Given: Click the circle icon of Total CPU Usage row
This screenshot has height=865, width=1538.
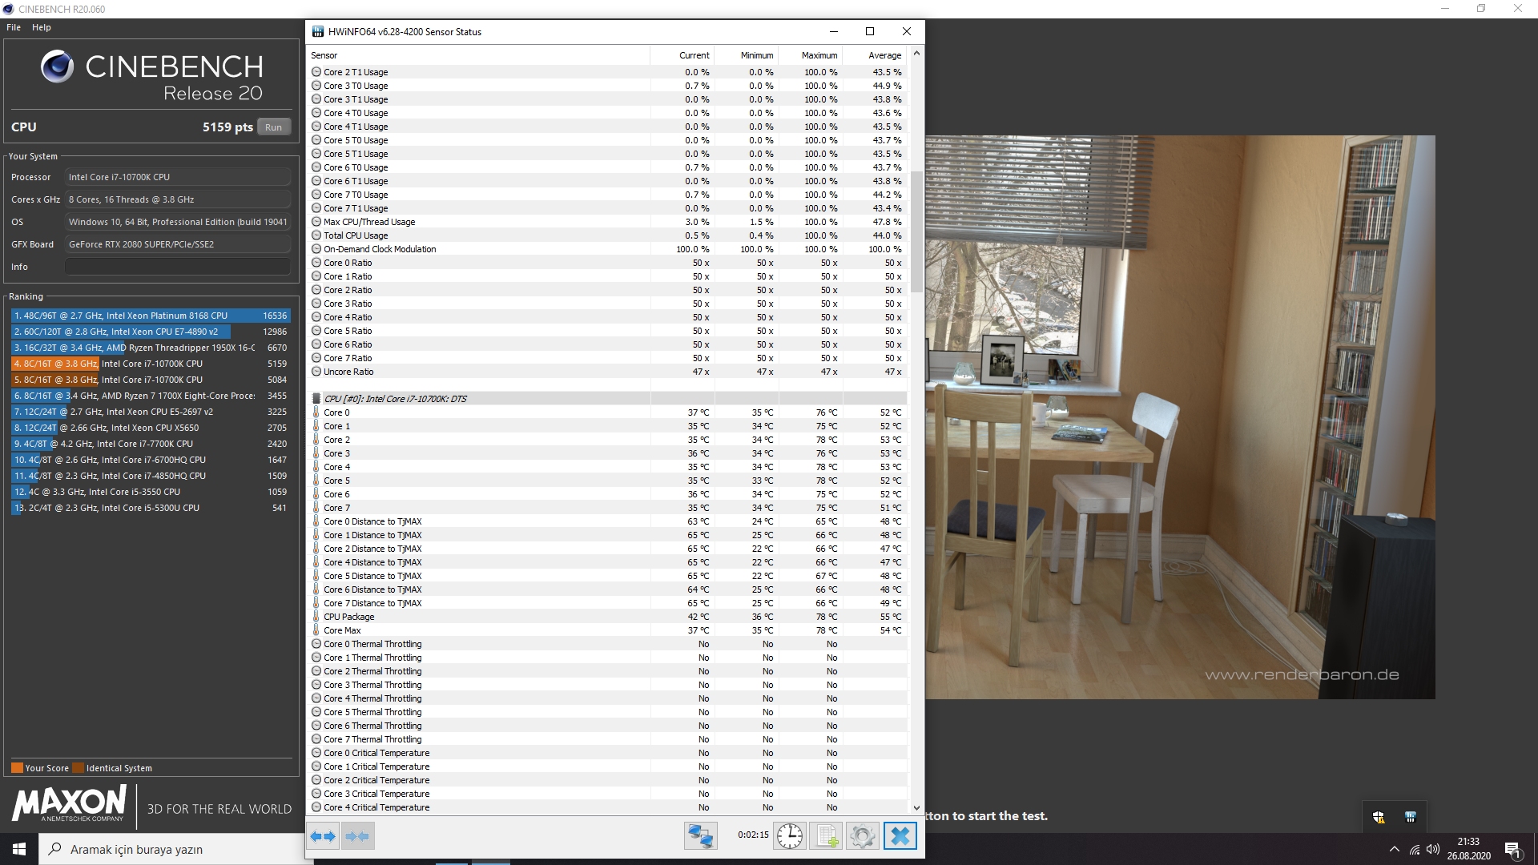Looking at the screenshot, I should 316,235.
